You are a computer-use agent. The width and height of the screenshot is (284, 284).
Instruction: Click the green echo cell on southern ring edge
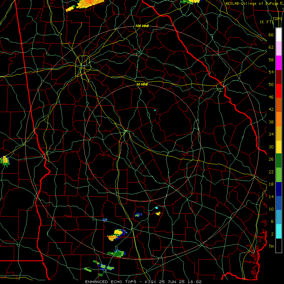pos(117,253)
